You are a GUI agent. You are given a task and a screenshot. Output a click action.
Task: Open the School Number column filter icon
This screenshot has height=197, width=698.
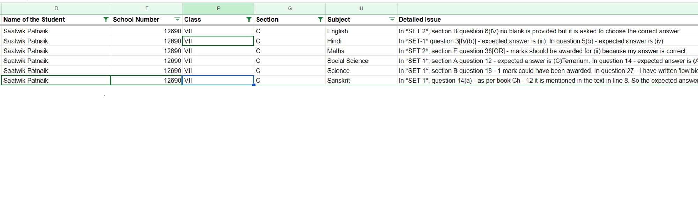177,20
